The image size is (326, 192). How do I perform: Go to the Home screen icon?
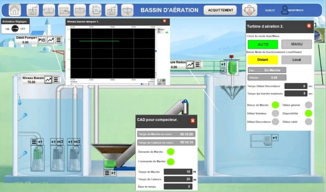pyautogui.click(x=15, y=10)
